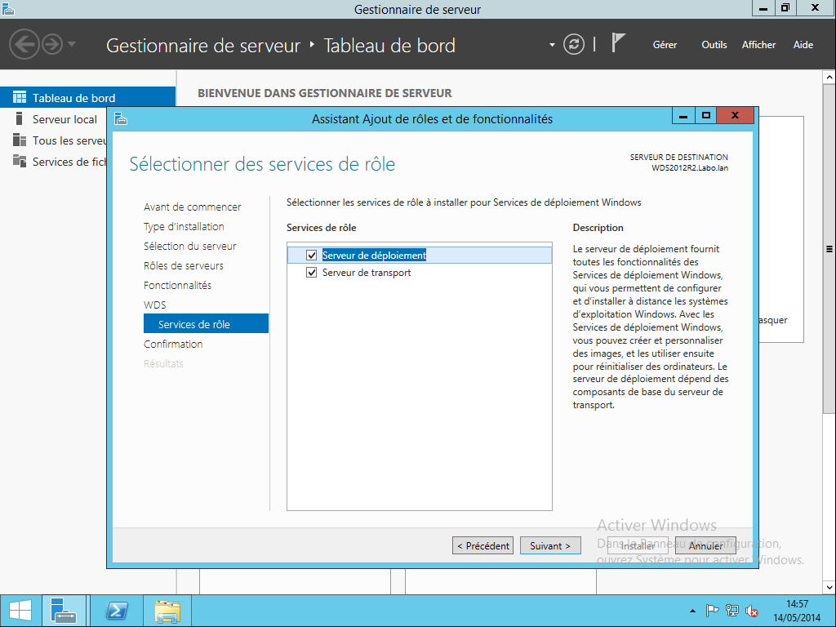This screenshot has height=627, width=836.
Task: Go to Confirmation wizard step
Action: (173, 344)
